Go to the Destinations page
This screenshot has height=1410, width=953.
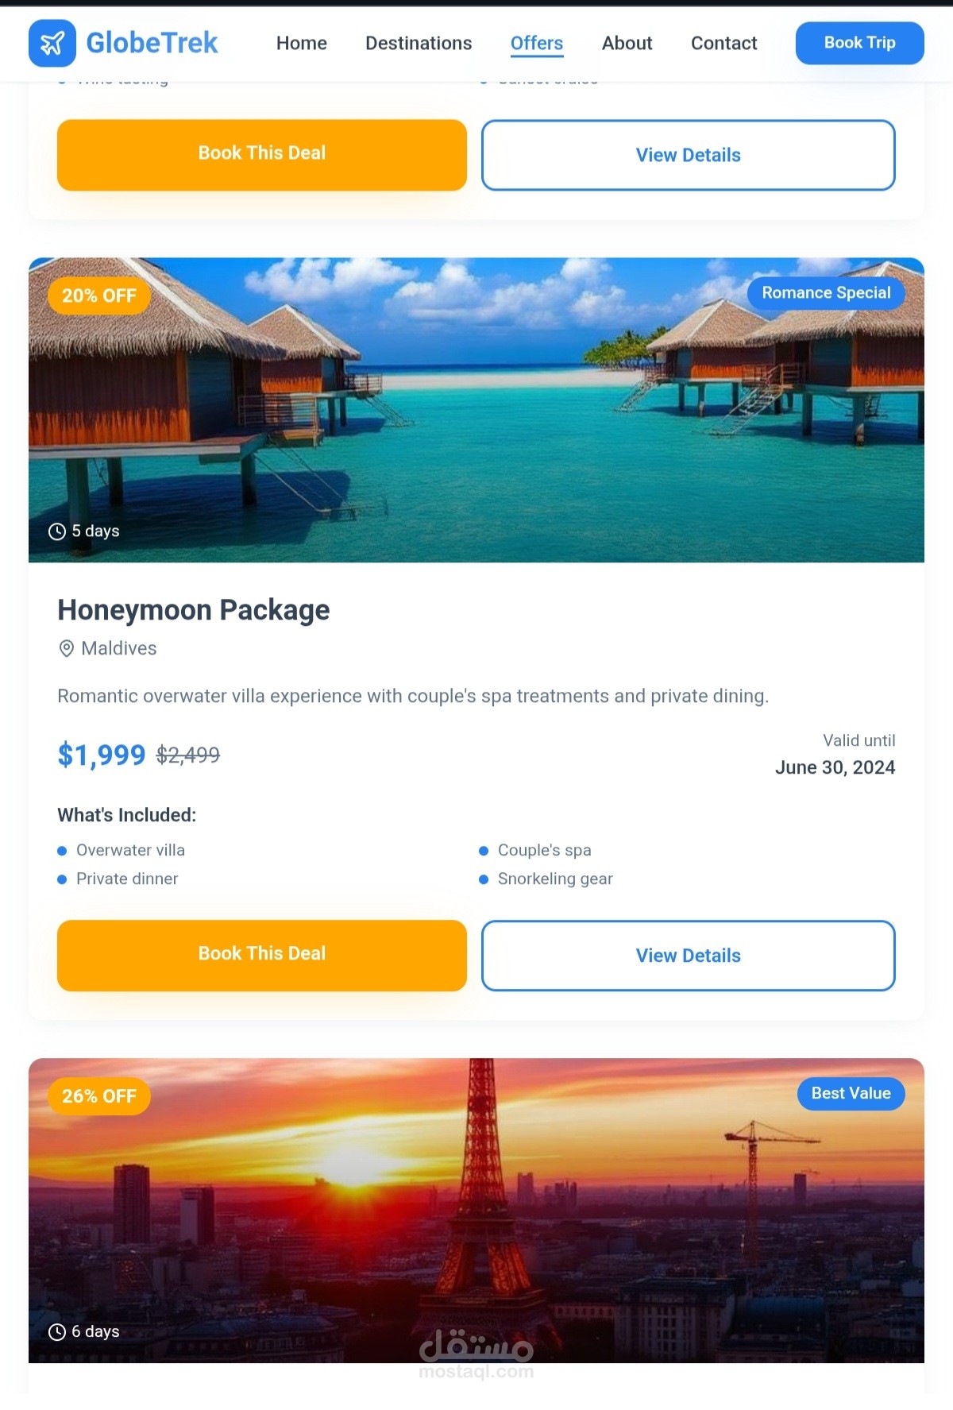[419, 43]
